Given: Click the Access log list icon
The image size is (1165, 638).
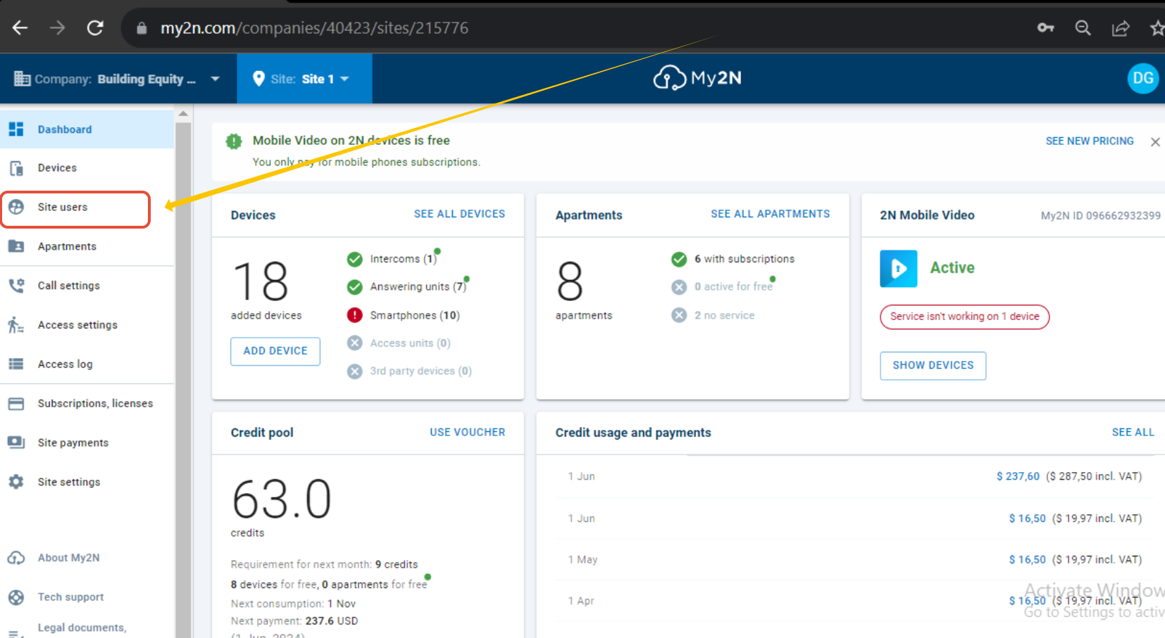Looking at the screenshot, I should [x=16, y=364].
